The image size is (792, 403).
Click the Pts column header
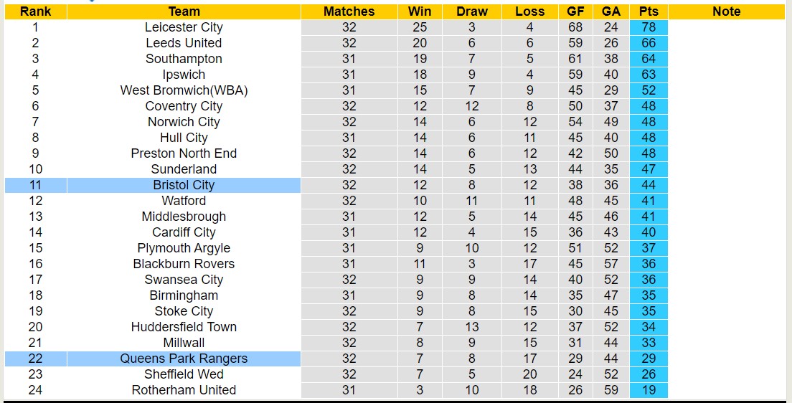pos(649,11)
